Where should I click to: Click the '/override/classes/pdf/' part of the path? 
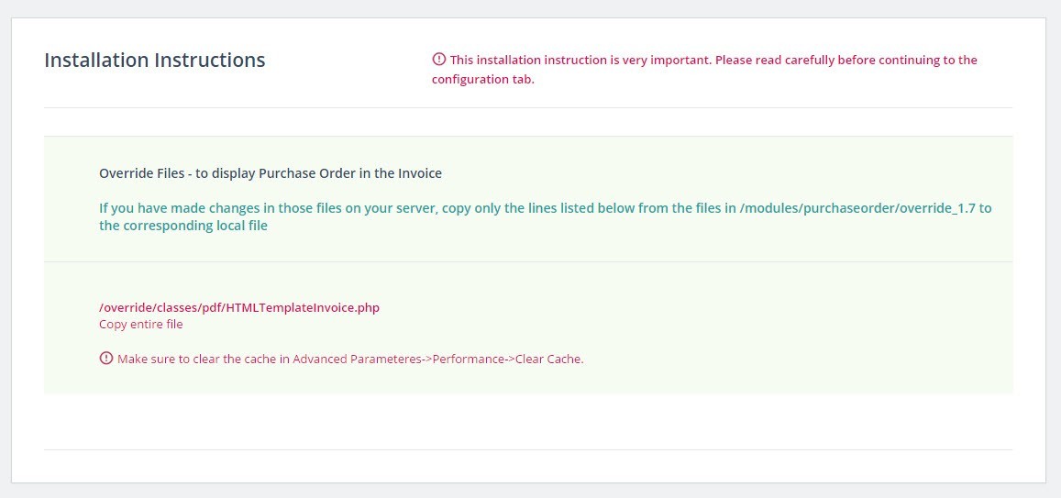tap(162, 308)
